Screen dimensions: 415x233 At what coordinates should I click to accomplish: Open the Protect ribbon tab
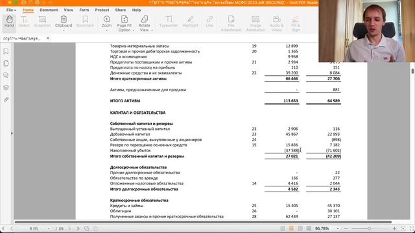pyautogui.click(x=102, y=10)
